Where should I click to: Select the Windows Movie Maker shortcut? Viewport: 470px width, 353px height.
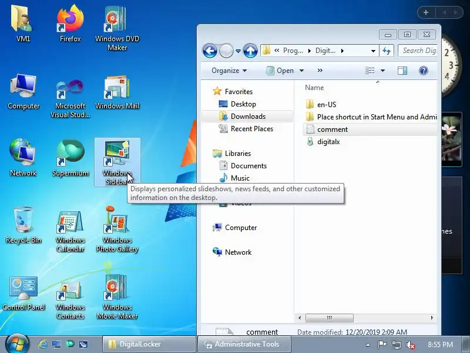click(117, 297)
